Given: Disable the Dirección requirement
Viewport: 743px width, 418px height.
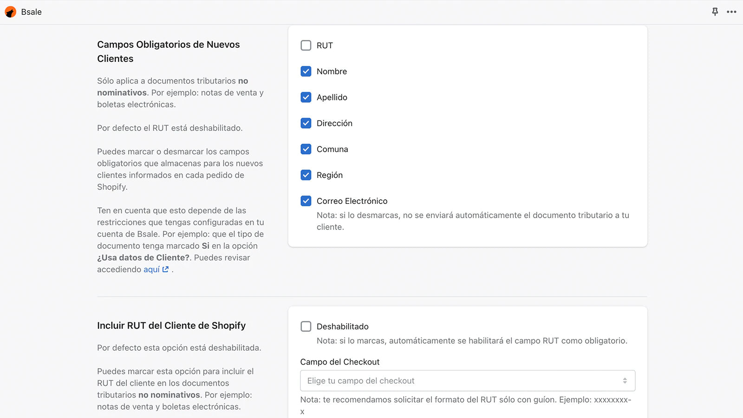Looking at the screenshot, I should click(x=306, y=123).
